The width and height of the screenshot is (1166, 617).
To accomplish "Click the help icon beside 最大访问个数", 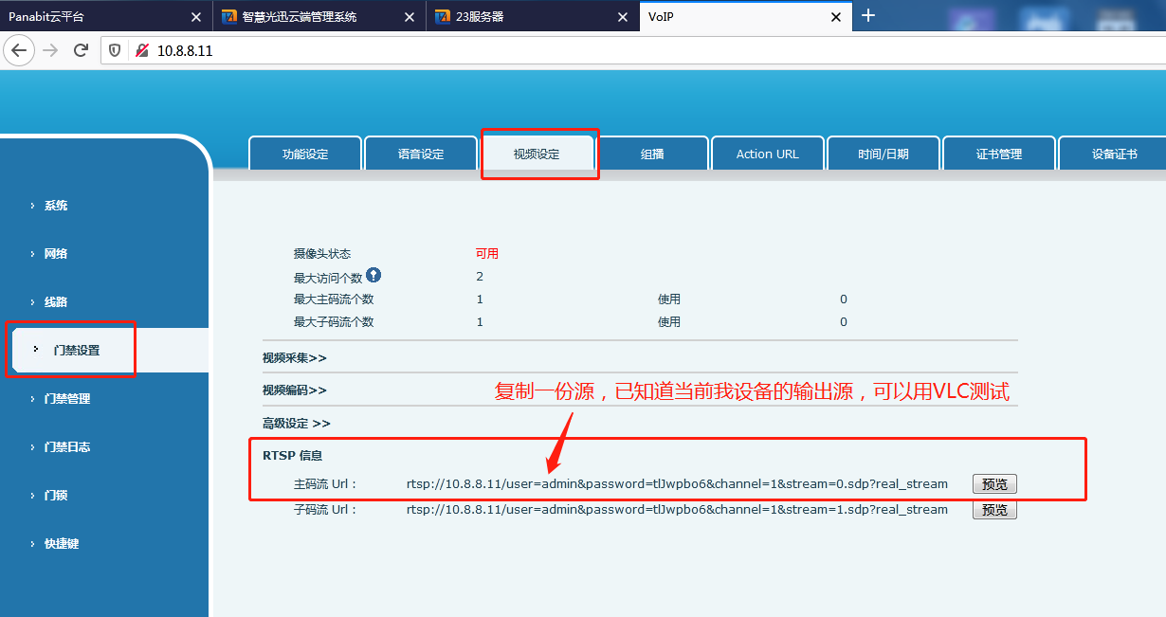I will point(373,275).
